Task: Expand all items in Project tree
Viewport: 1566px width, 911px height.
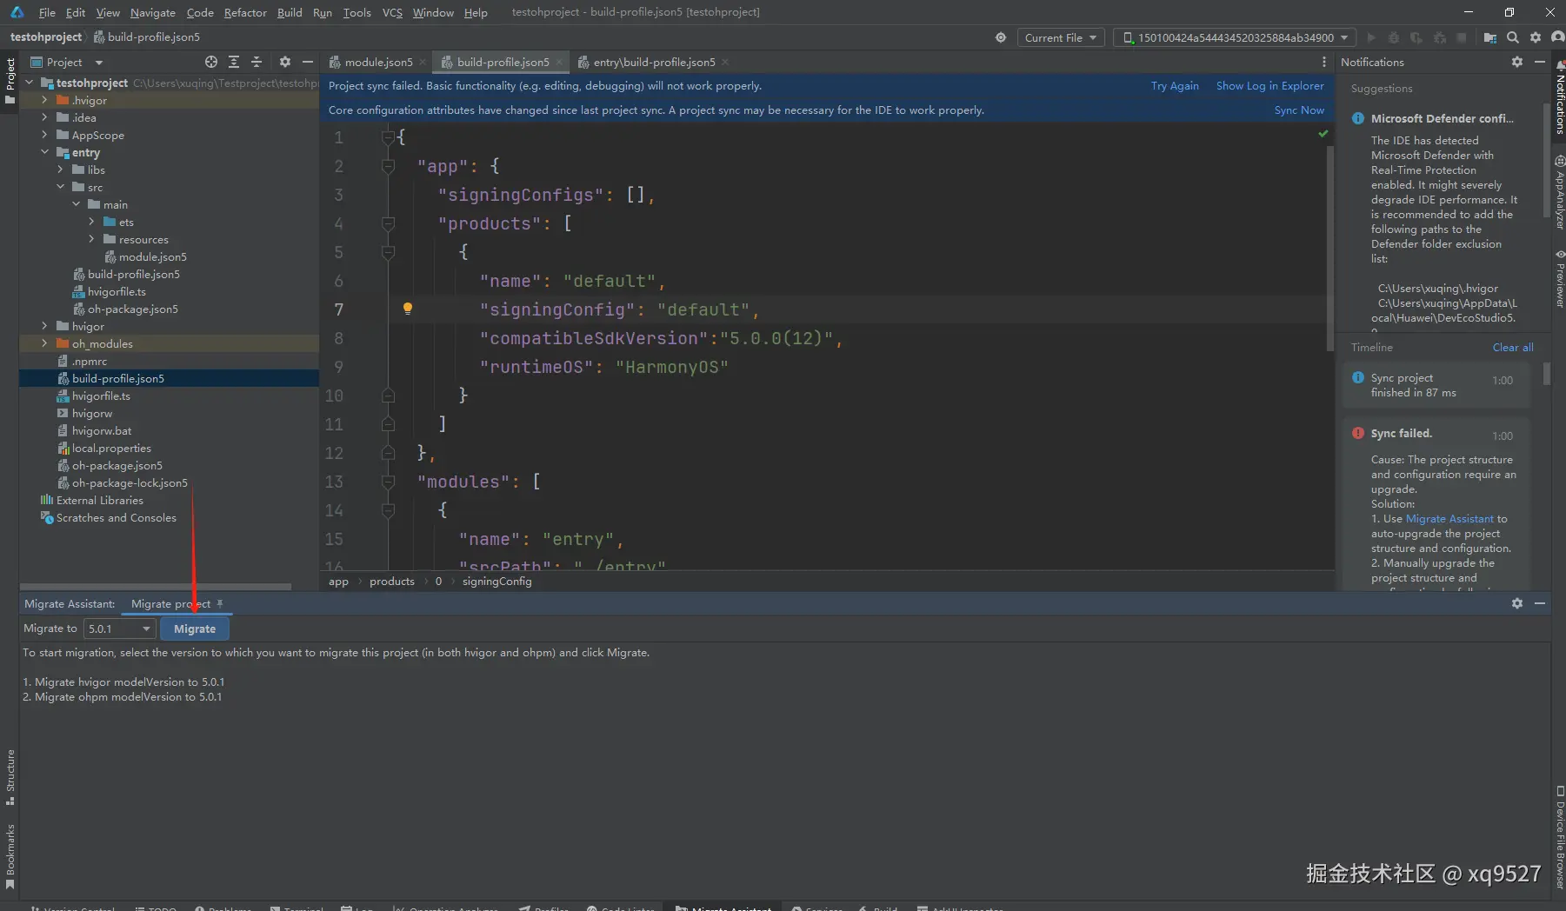Action: [234, 62]
